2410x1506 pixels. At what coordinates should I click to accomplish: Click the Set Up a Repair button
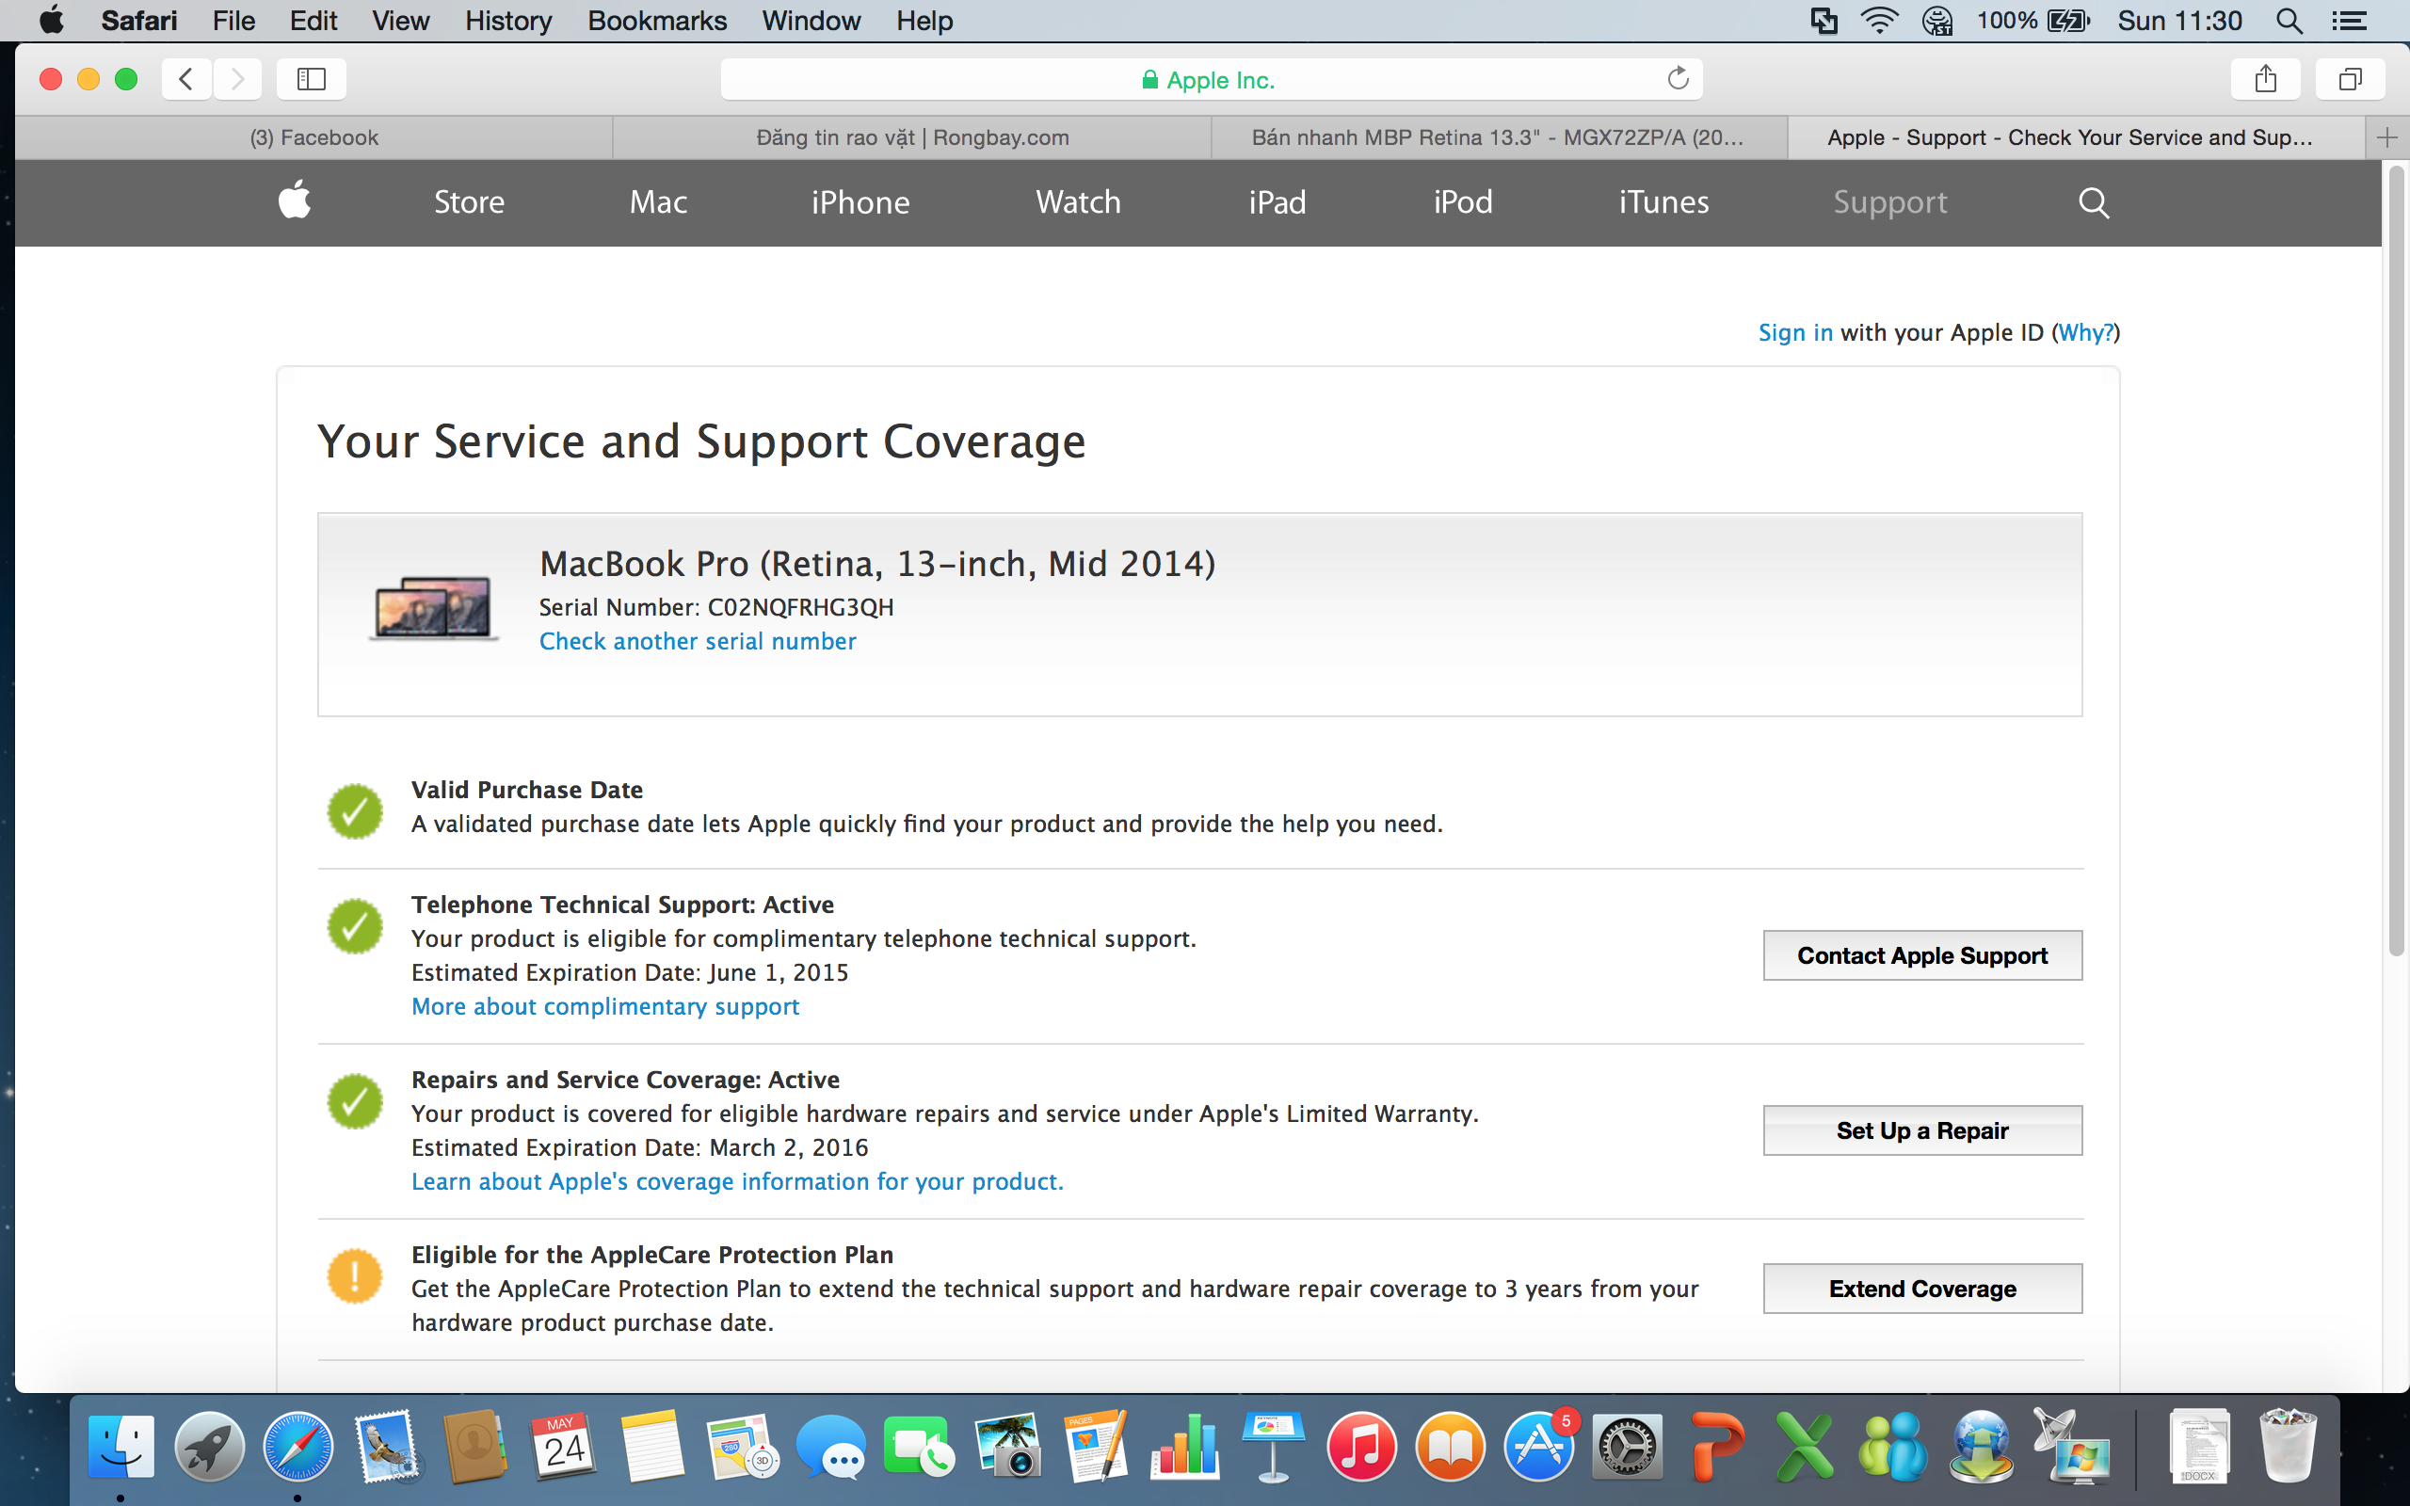(x=1922, y=1130)
